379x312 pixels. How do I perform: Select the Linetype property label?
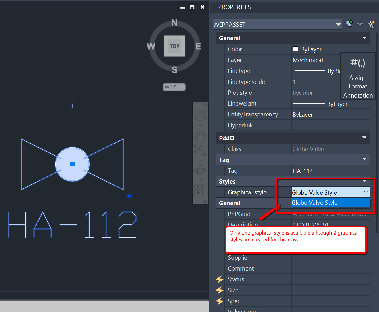click(x=239, y=71)
